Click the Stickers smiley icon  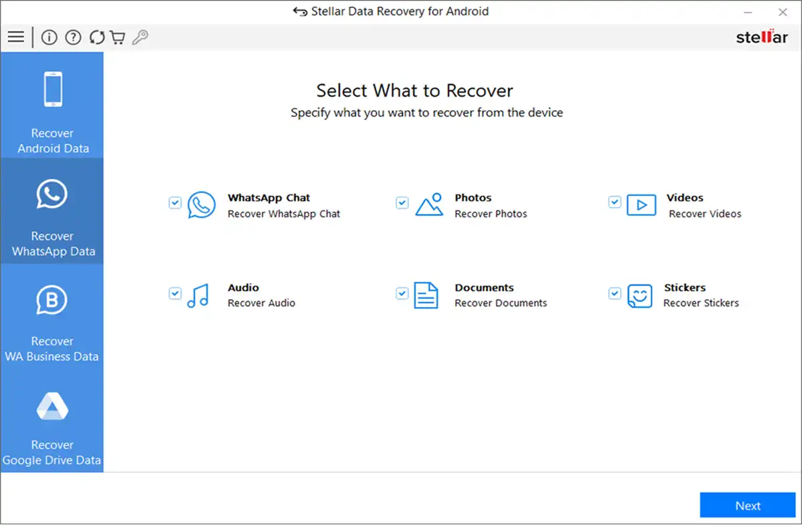[640, 296]
